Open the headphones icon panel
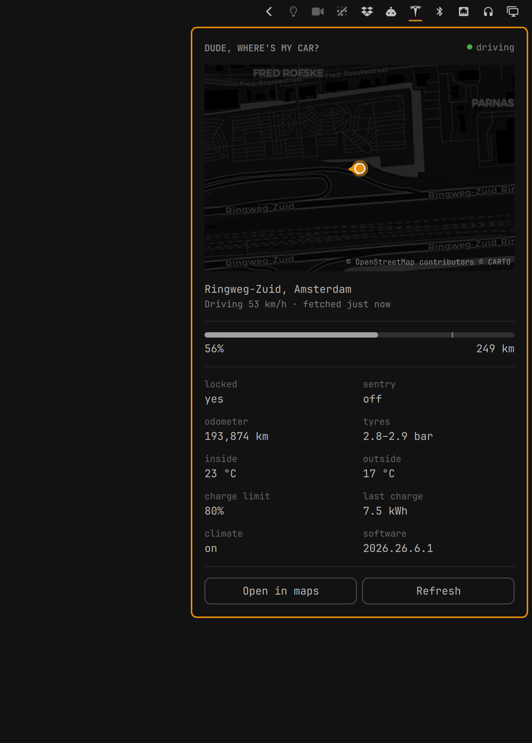 [488, 11]
